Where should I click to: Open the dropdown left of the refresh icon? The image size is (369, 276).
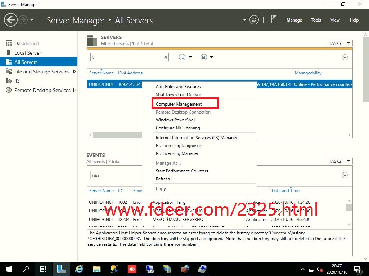(x=244, y=20)
